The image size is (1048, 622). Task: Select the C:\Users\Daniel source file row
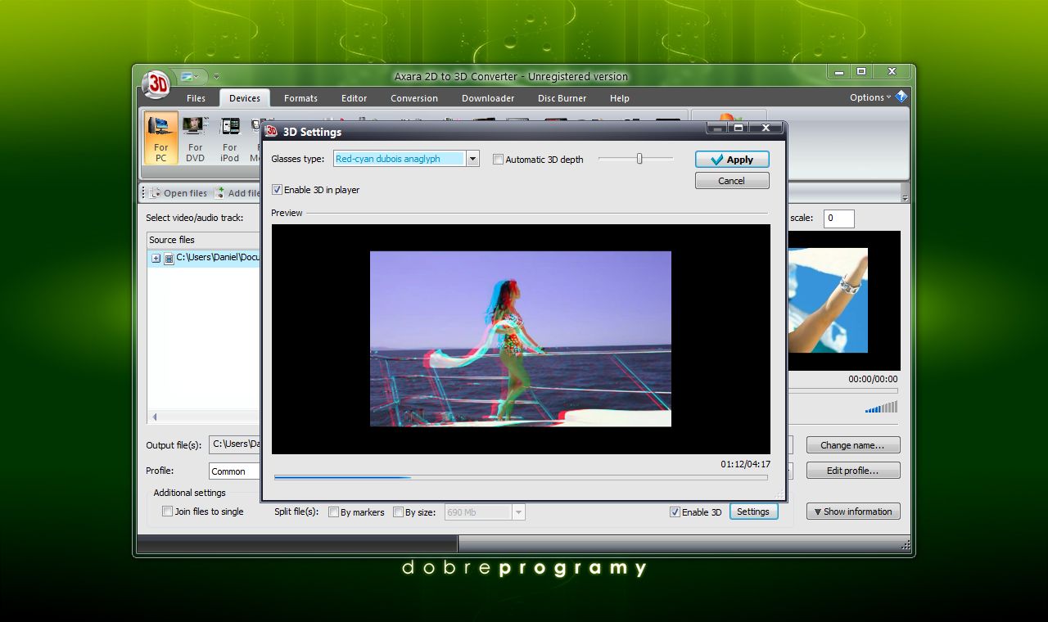tap(205, 258)
